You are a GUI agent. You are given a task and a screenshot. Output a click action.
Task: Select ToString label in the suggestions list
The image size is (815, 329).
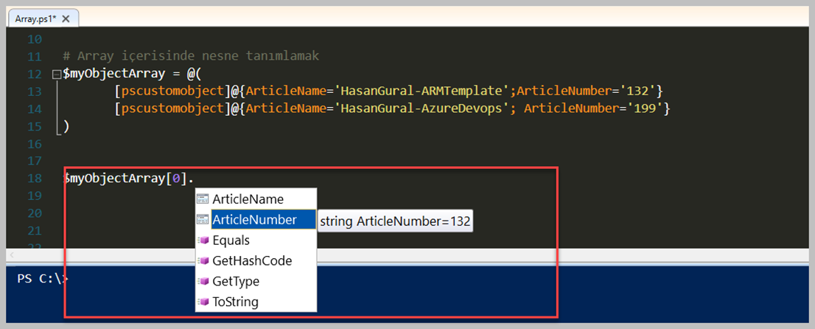[x=235, y=302]
